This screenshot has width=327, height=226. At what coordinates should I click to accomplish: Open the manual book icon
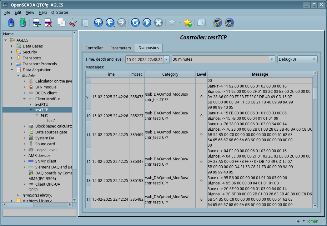pyautogui.click(x=201, y=23)
